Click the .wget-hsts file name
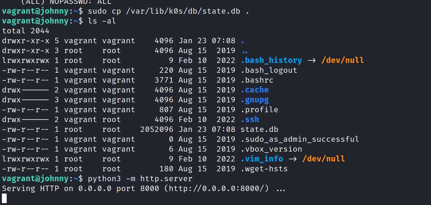Image resolution: width=431 pixels, height=205 pixels. pos(264,169)
